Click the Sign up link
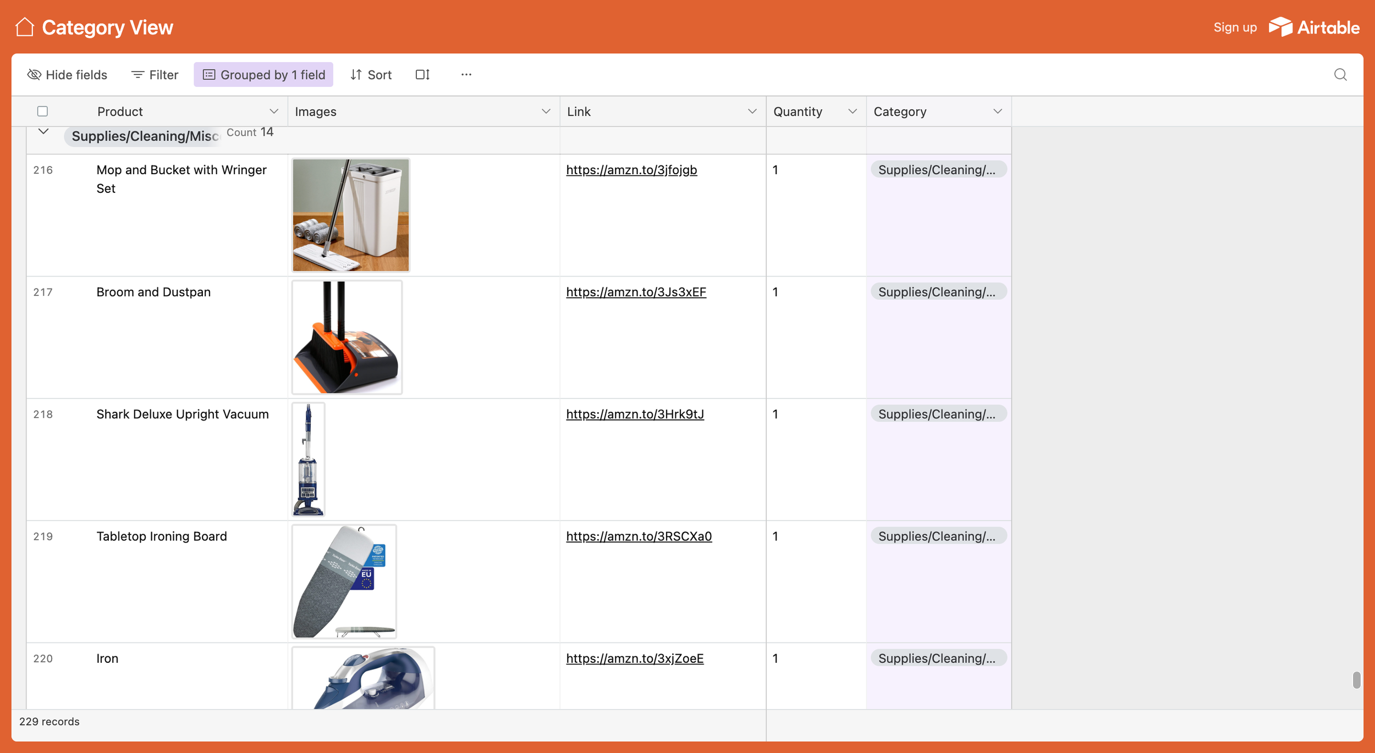This screenshot has height=753, width=1375. coord(1235,27)
